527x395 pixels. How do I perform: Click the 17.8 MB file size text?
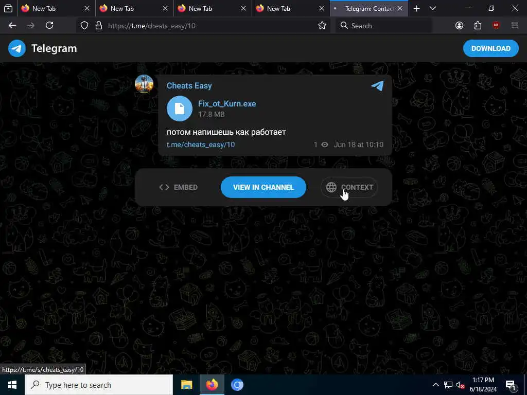(211, 114)
